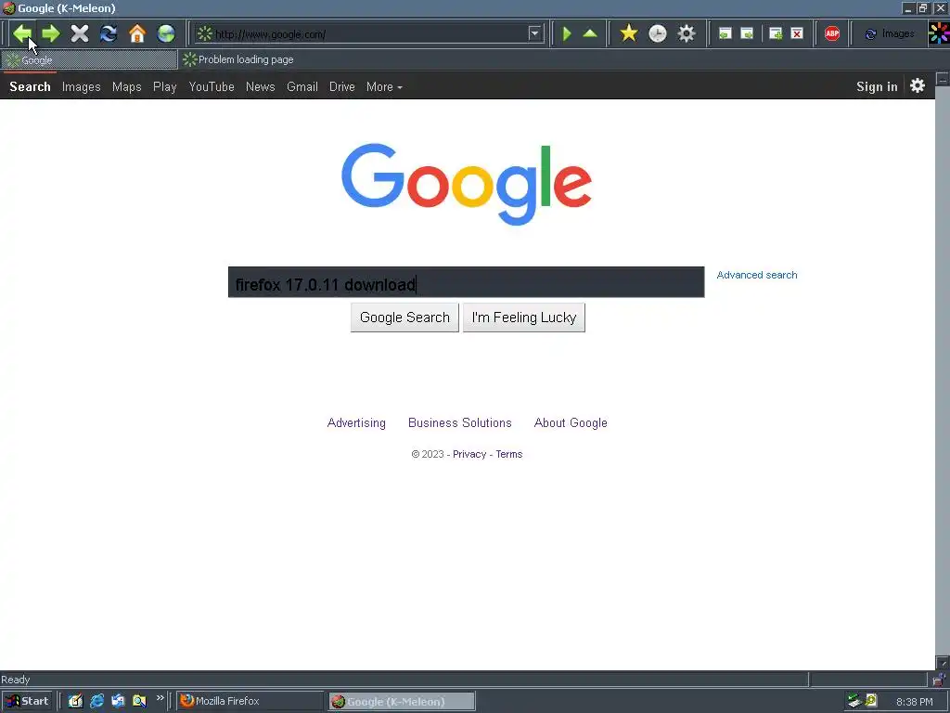The image size is (950, 713).
Task: Click the I'm Feeling Lucky button
Action: click(524, 318)
